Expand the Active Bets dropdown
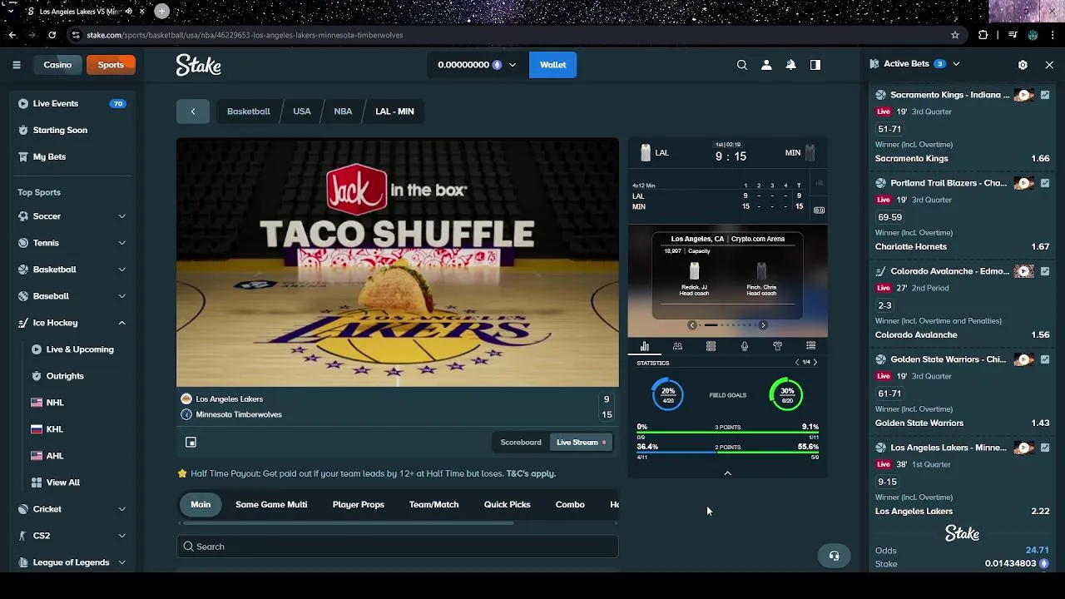This screenshot has height=599, width=1065. point(956,64)
